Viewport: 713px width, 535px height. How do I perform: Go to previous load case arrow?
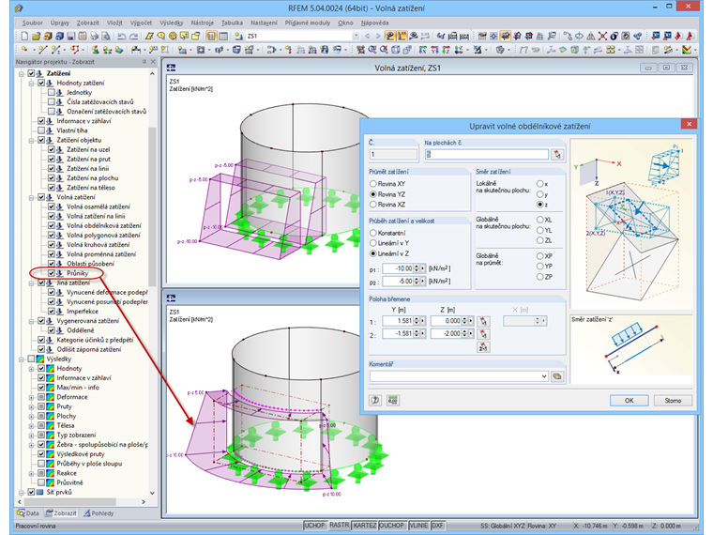[x=368, y=36]
